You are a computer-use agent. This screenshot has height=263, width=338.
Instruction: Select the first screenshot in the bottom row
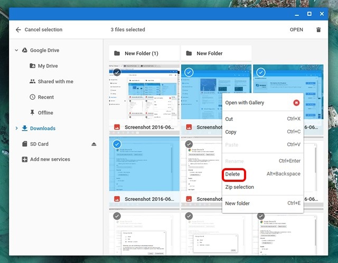pyautogui.click(x=117, y=216)
